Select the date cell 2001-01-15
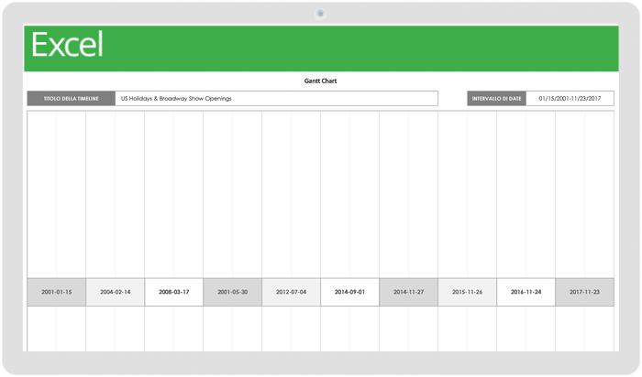 (57, 292)
